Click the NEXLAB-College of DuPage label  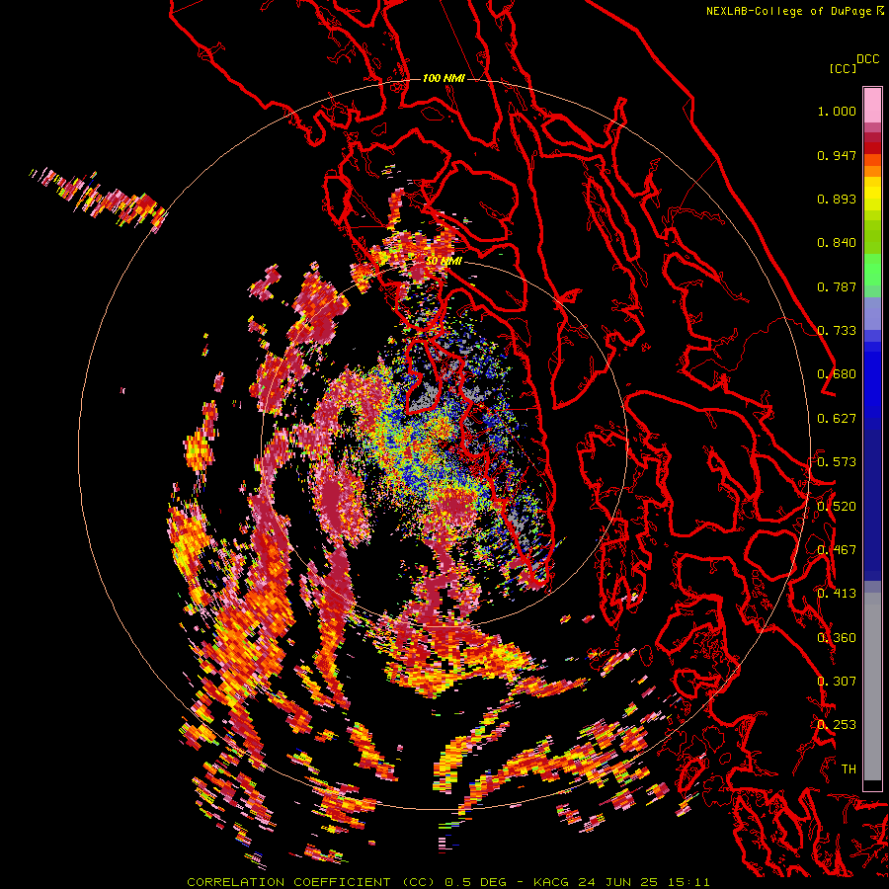pos(789,11)
